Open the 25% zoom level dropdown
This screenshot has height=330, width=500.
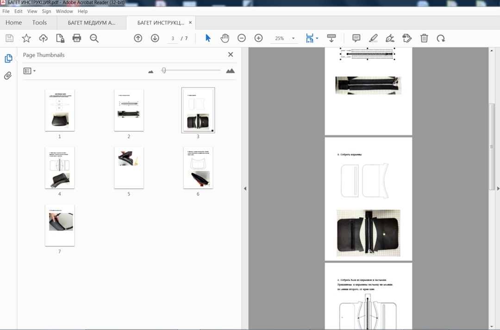(x=293, y=38)
